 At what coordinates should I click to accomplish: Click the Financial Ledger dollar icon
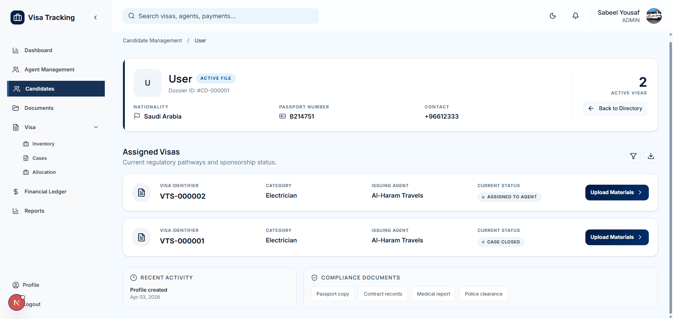[16, 192]
